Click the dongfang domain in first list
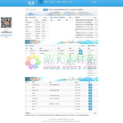The height and width of the screenshot is (123, 123). click(29, 22)
